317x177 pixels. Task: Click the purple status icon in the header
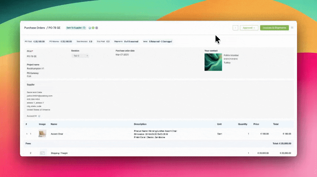[x=97, y=28]
